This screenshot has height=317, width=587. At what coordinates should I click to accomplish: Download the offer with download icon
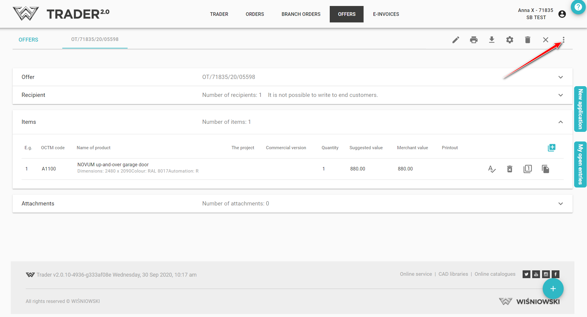tap(491, 40)
